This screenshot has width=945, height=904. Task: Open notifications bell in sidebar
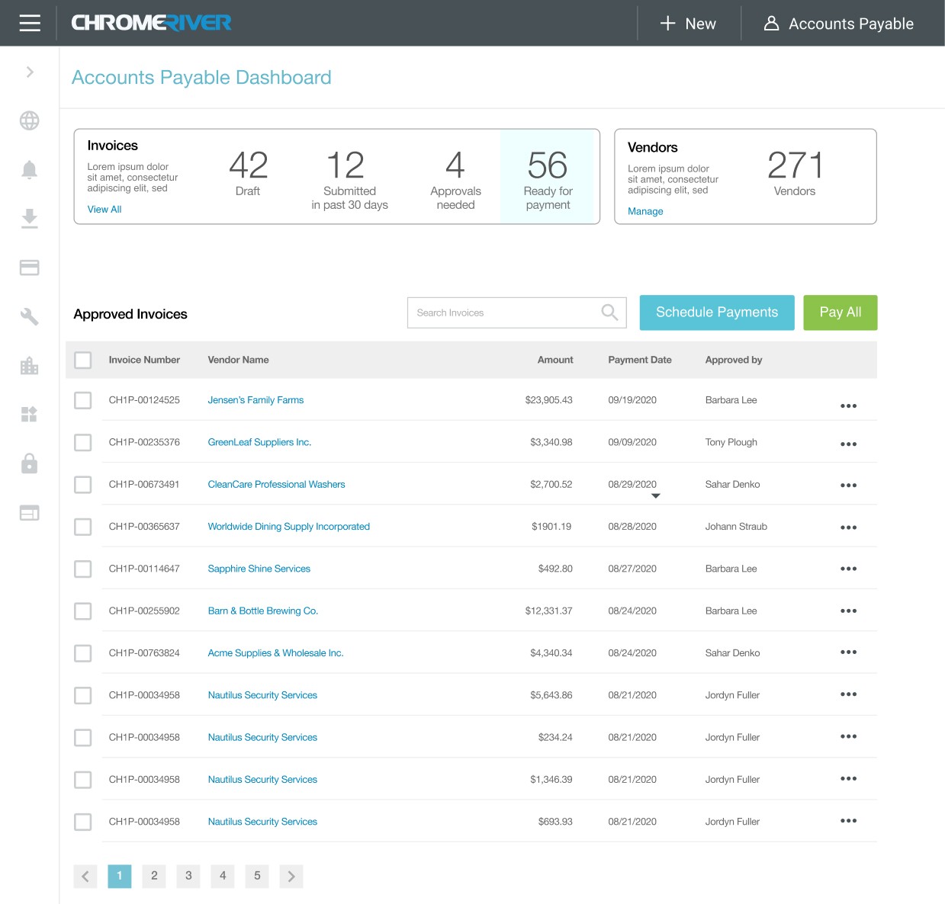30,170
